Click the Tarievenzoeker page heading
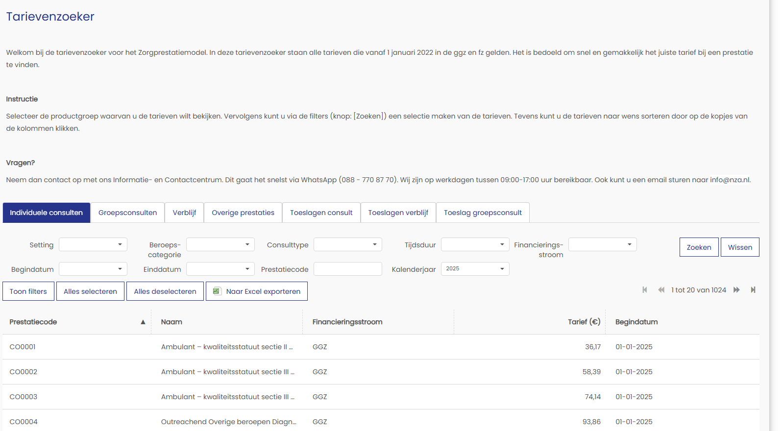 (50, 17)
